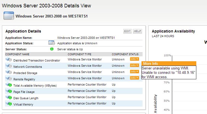The image size is (207, 114).
Task: Click the Total Available Memory status icon
Action: tap(8, 85)
